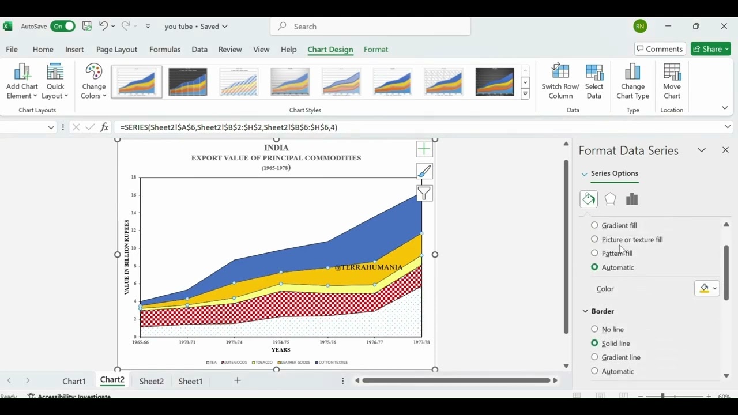The width and height of the screenshot is (738, 415).
Task: Open the Formulas tab
Action: [165, 50]
